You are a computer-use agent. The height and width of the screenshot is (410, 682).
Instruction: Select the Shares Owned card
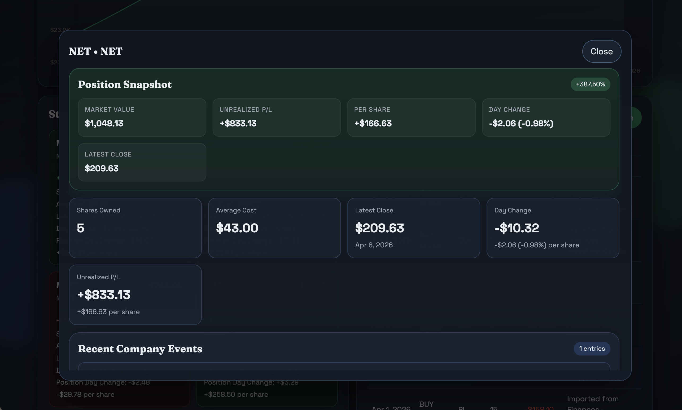pyautogui.click(x=135, y=228)
